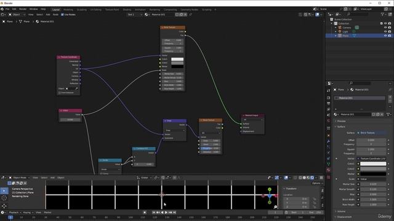Screen dimensions: 394x221
Task: Open the Object Data properties tab
Action: click(x=328, y=164)
